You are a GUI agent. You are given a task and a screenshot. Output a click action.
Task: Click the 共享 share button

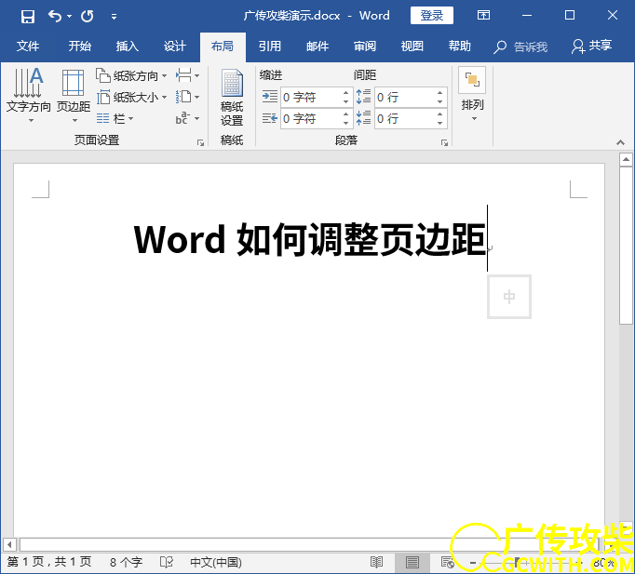click(x=591, y=47)
